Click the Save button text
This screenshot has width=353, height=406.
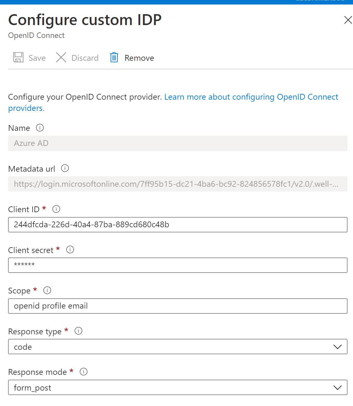pos(37,58)
